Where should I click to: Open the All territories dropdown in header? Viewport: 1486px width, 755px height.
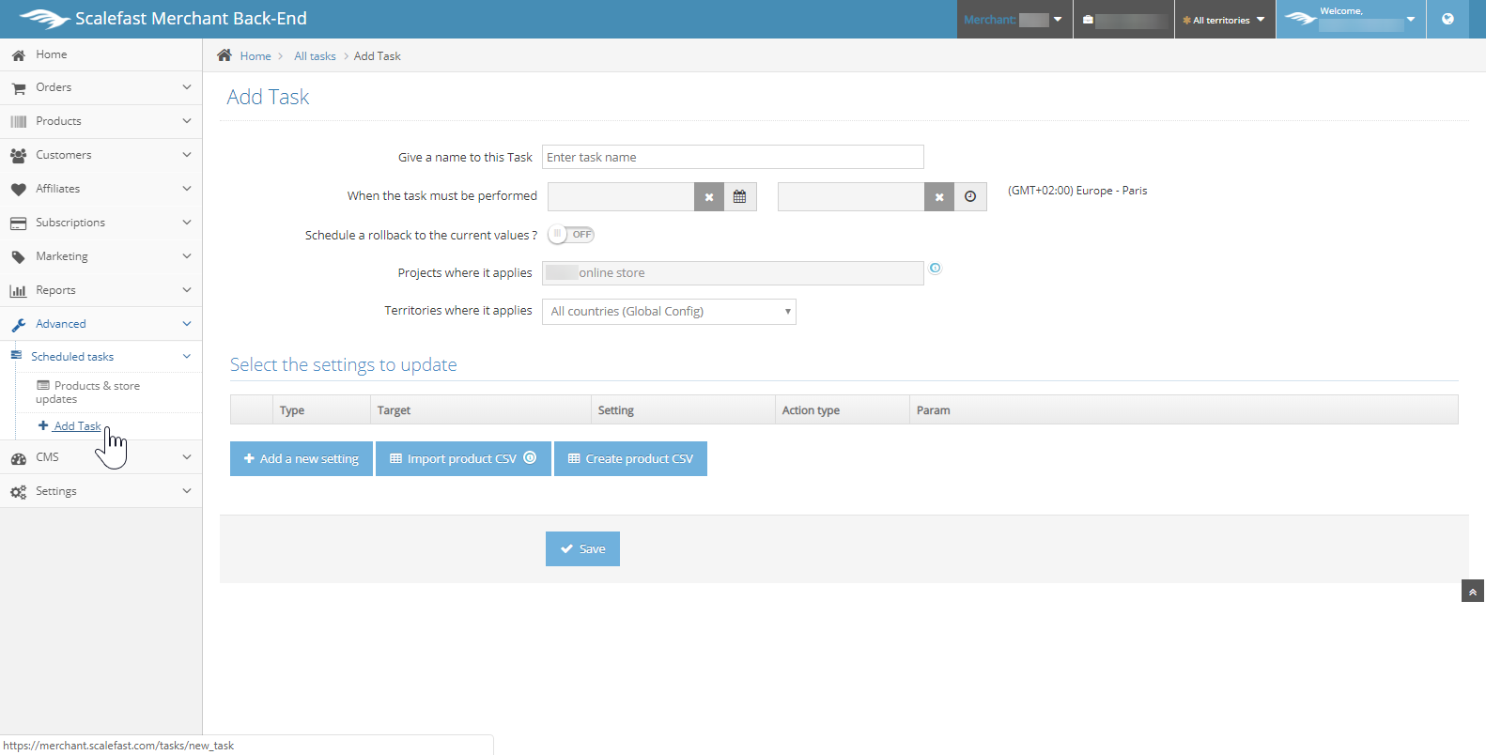point(1225,20)
